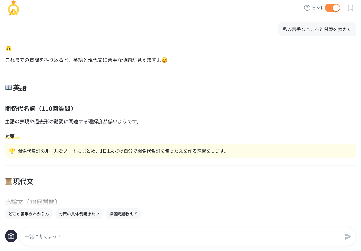Switch the orange hint switch state

pyautogui.click(x=332, y=8)
